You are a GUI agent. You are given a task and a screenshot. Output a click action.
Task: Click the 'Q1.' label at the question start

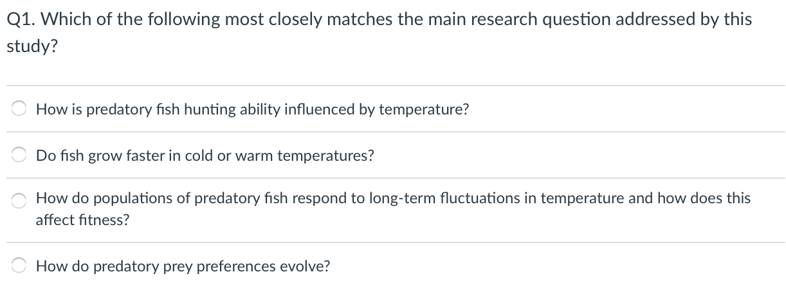click(19, 19)
